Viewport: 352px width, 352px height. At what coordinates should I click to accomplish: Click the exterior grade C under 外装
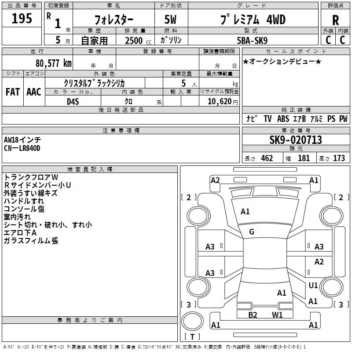[x=328, y=40]
